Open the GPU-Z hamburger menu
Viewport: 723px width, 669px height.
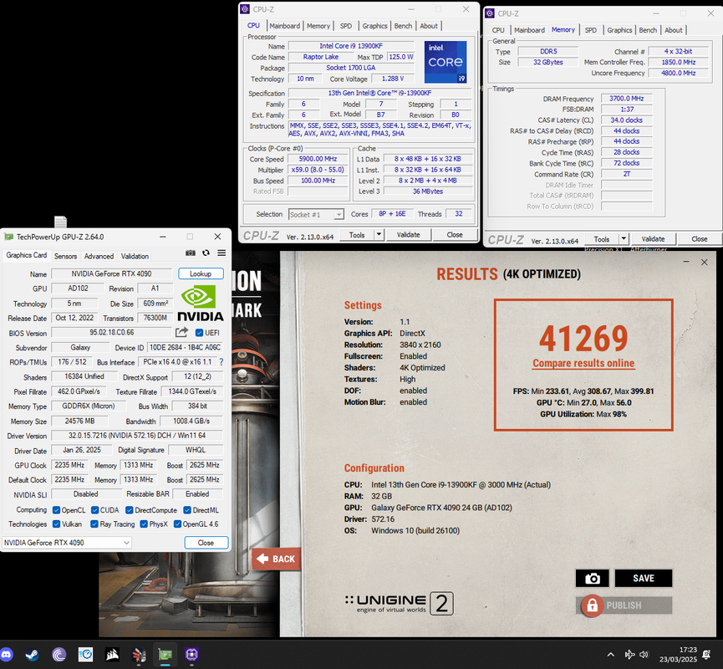pos(221,253)
